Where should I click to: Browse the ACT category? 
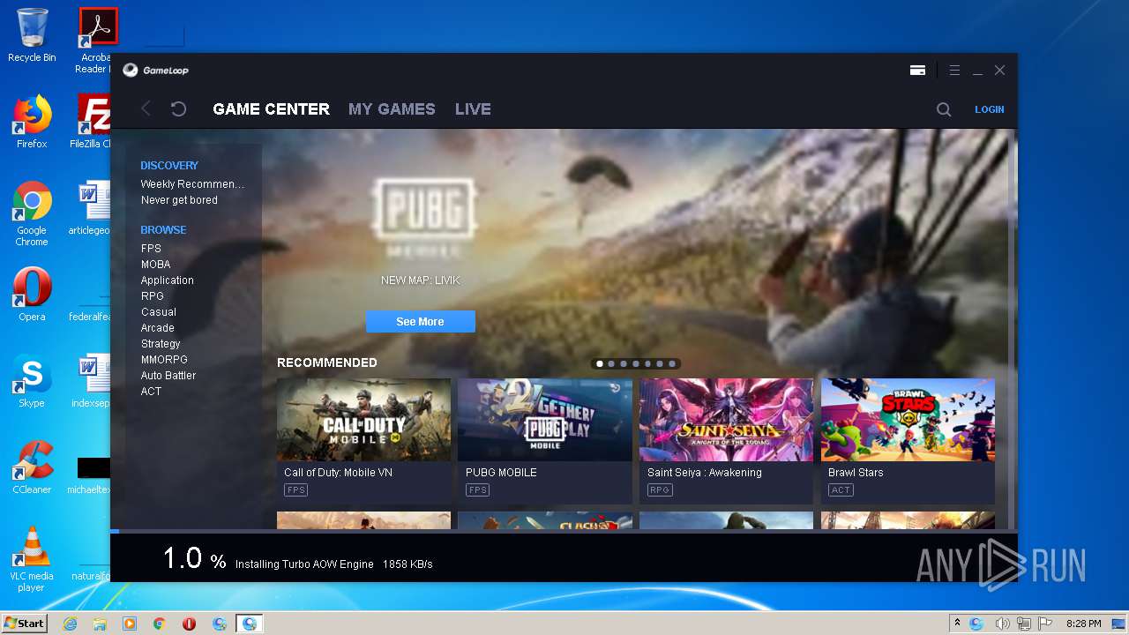pos(151,392)
